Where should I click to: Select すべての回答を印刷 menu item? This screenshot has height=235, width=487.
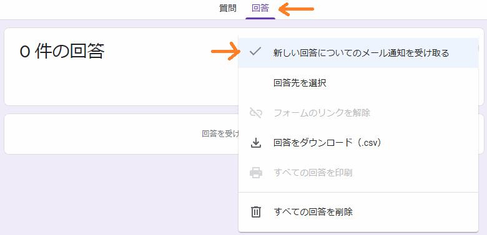[x=358, y=173]
